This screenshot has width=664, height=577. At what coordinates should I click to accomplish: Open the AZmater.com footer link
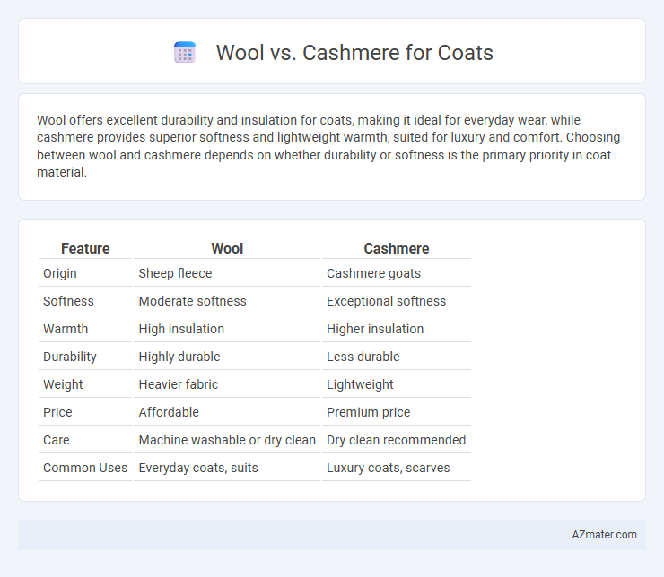(x=604, y=535)
